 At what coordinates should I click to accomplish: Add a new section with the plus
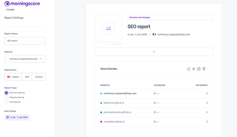(154, 52)
